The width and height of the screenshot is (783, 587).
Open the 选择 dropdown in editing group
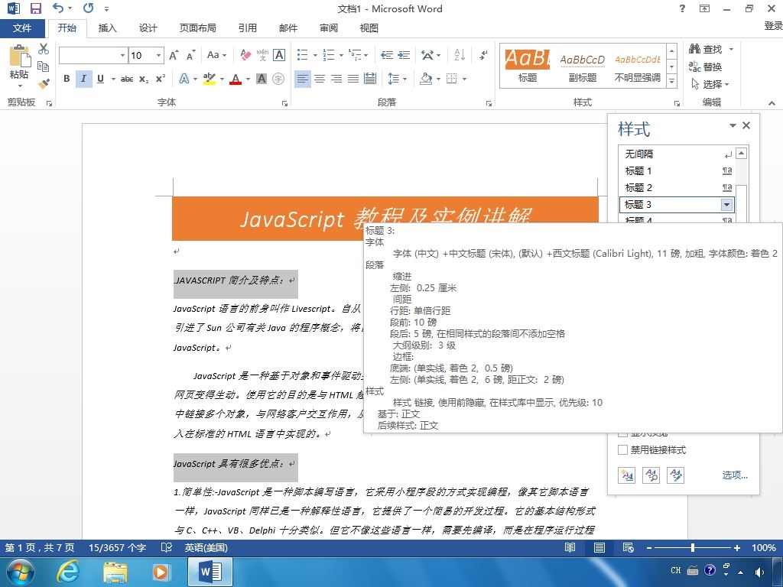(710, 84)
